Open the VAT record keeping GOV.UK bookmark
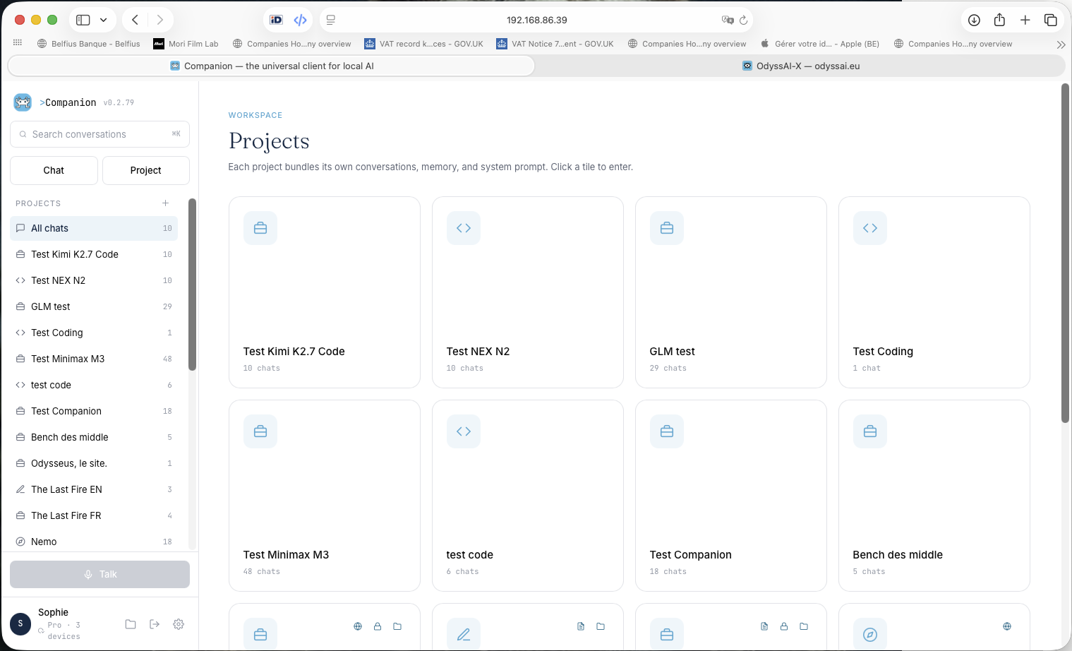This screenshot has width=1072, height=651. point(423,44)
